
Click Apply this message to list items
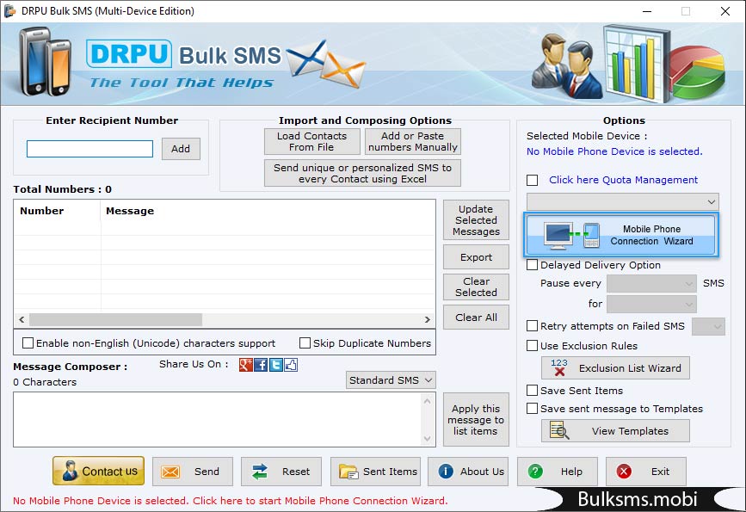tap(476, 420)
